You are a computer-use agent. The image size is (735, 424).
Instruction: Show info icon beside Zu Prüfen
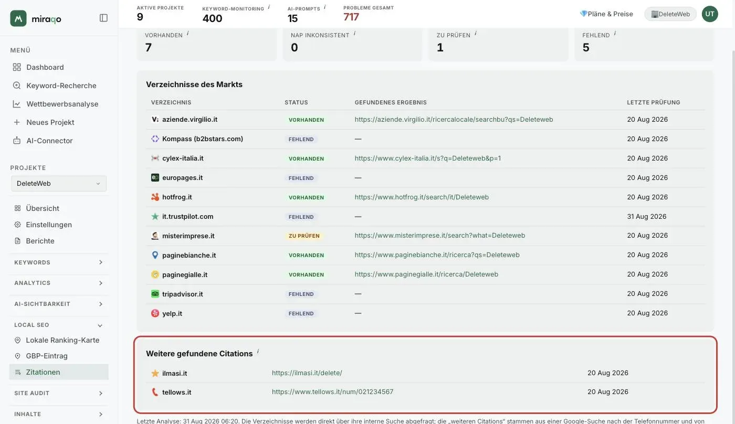[476, 34]
